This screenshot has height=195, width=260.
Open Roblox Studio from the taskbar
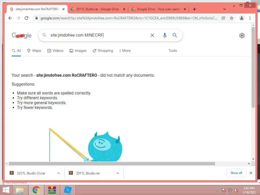(68, 190)
